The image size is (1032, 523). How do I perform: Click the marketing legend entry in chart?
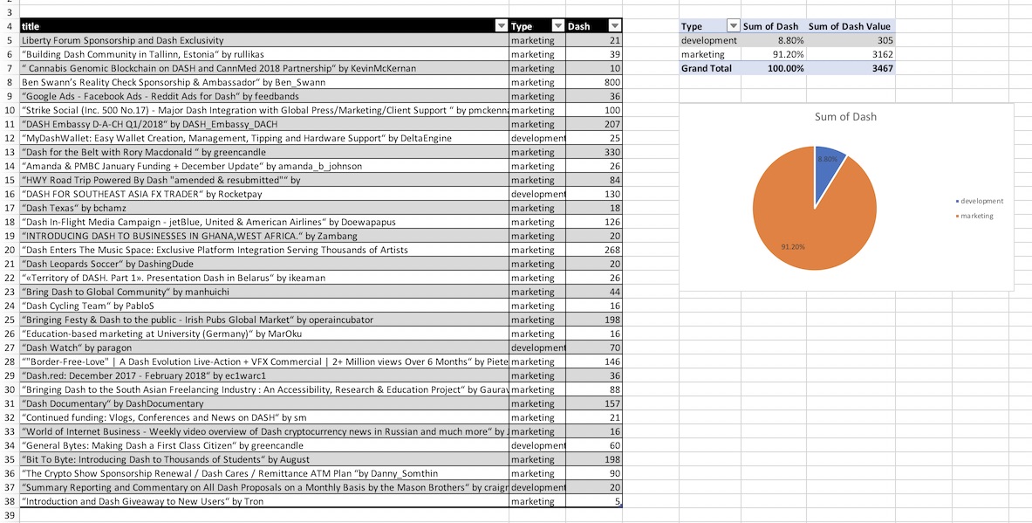point(974,216)
